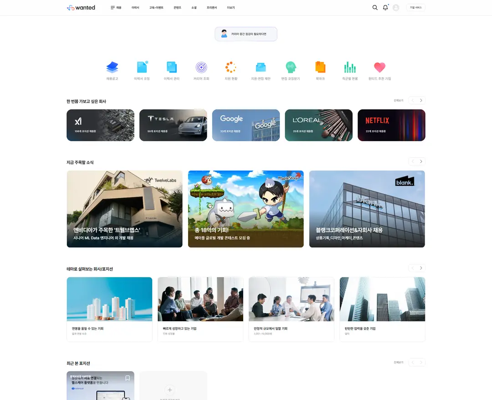Click 전체보기 for 한 번쯤 가보고 싶은 회사
Screen dimensions: 492x400
click(399, 100)
